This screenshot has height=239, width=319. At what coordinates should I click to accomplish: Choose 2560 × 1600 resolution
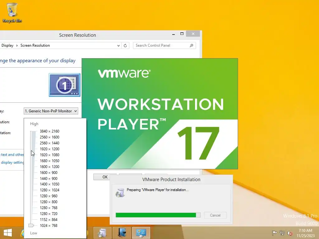(50, 137)
